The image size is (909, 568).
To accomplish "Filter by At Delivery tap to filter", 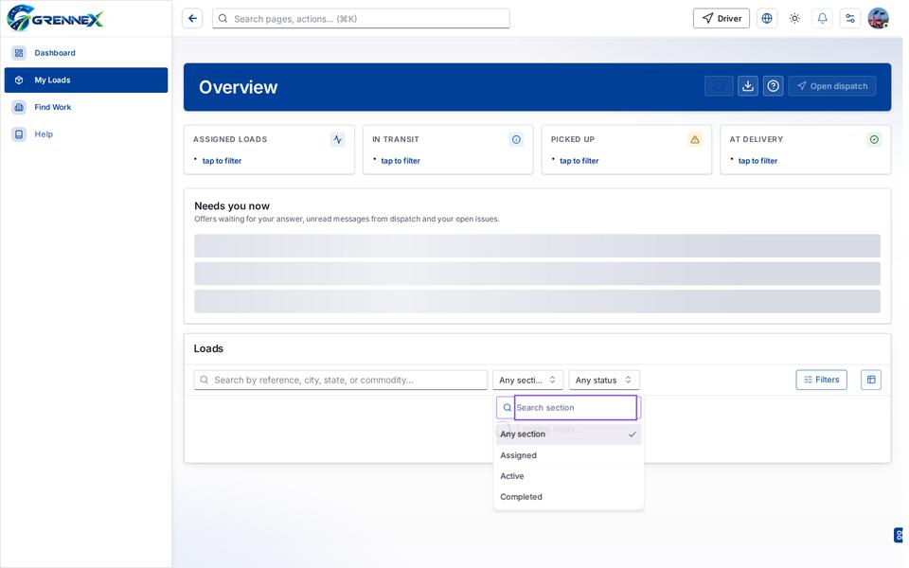I will coord(757,161).
